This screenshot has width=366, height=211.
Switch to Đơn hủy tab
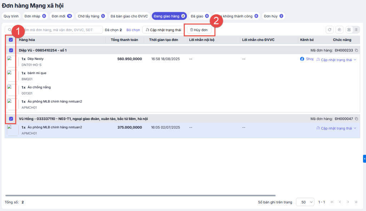[x=273, y=16]
